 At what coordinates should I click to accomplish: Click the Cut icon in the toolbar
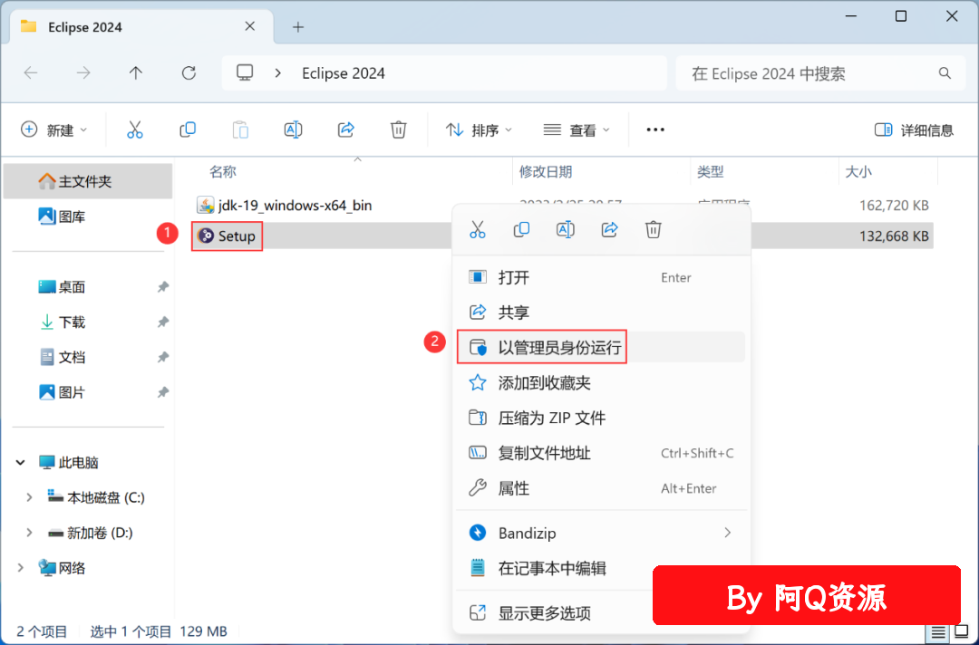(135, 130)
